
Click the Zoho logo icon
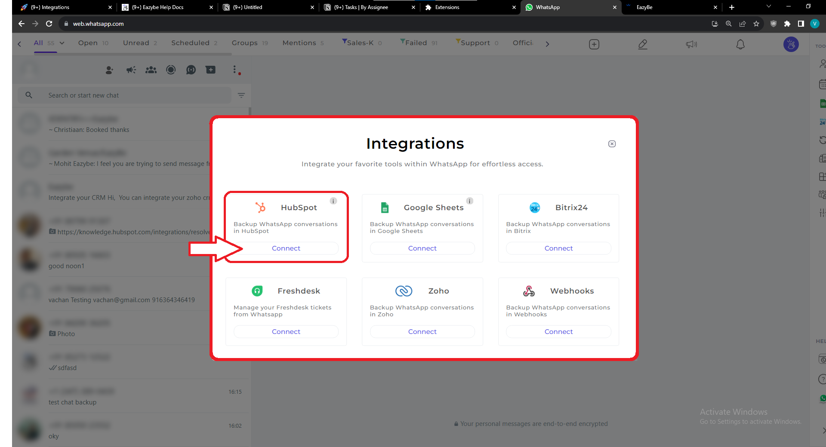coord(404,291)
